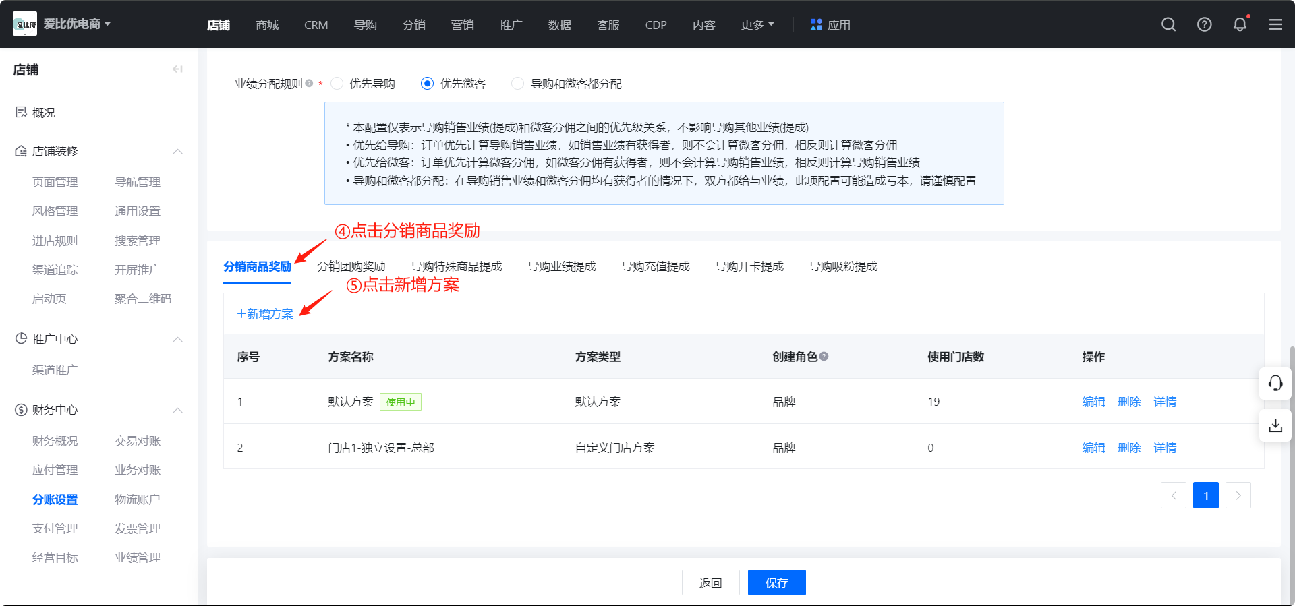The width and height of the screenshot is (1295, 606).
Task: Click 编辑 for 默认方案 row
Action: point(1093,402)
